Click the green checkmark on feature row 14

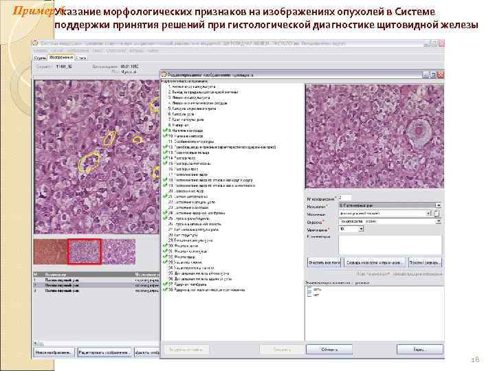pyautogui.click(x=165, y=158)
